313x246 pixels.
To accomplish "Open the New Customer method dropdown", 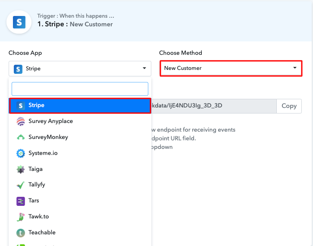I will 231,68.
